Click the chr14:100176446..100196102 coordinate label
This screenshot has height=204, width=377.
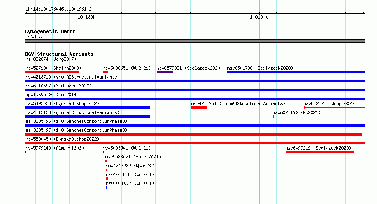point(58,9)
